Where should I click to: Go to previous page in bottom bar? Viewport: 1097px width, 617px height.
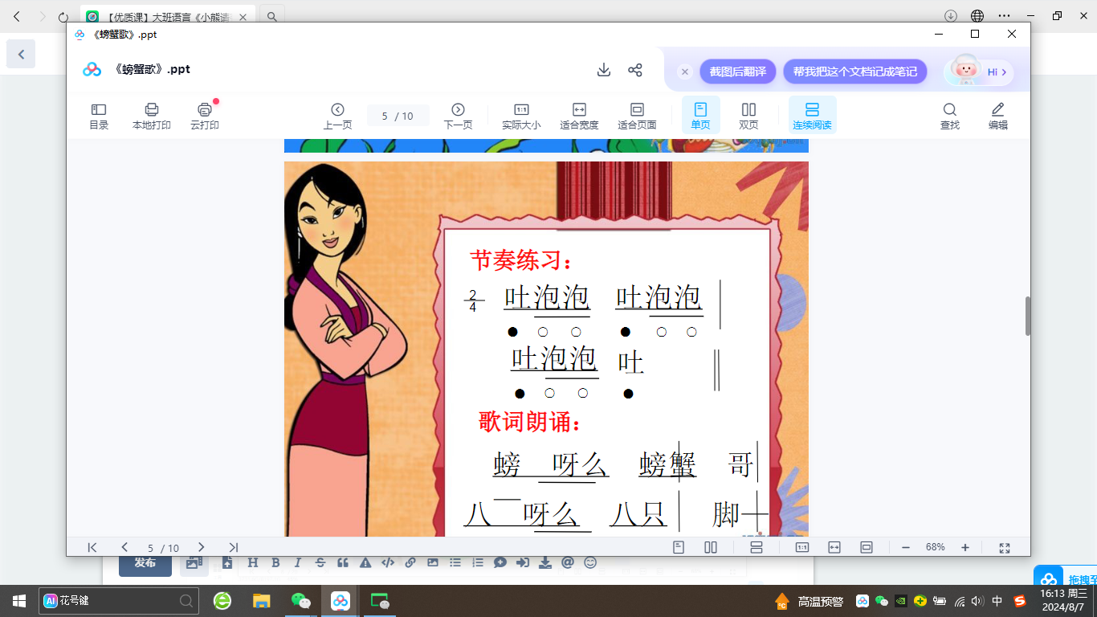pos(124,547)
